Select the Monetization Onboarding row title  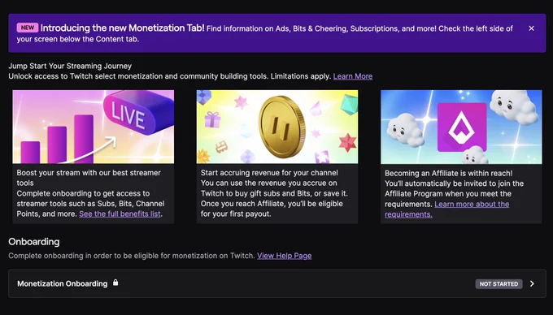point(63,284)
